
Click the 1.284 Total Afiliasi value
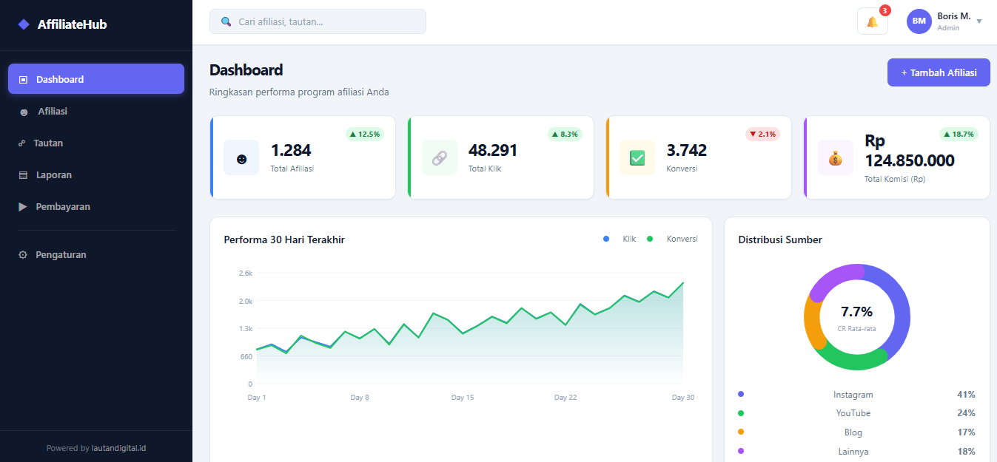(x=291, y=151)
